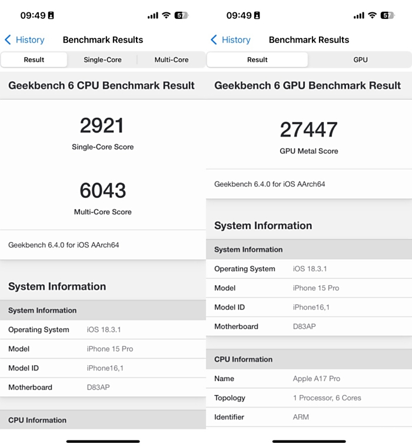Tap the cellular signal icon on the right phone
This screenshot has height=447, width=412.
click(358, 15)
